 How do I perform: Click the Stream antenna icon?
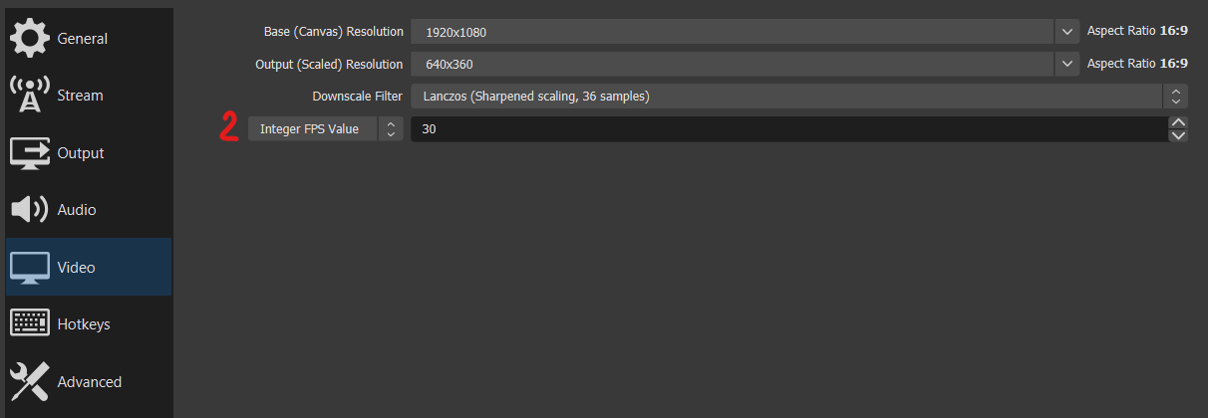point(29,96)
